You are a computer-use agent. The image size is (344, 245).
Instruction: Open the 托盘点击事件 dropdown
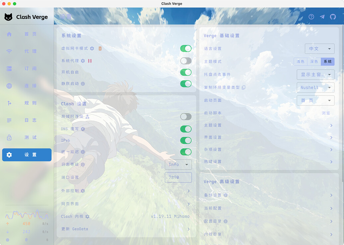click(315, 75)
